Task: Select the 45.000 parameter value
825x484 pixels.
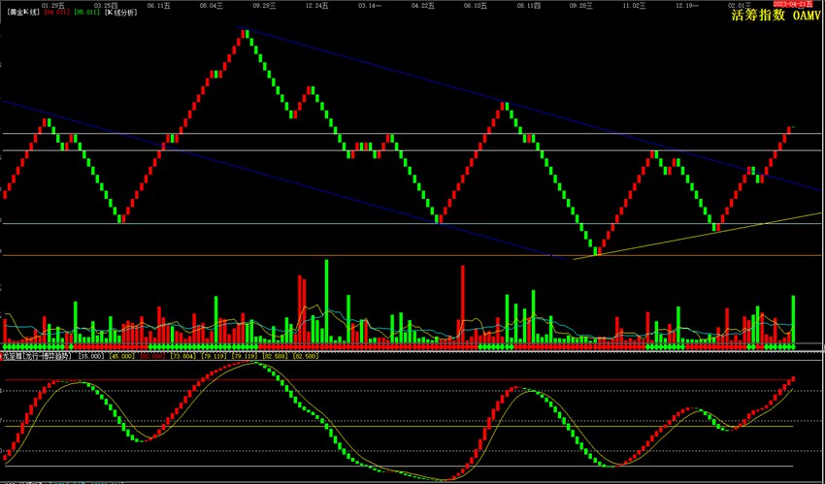Action: point(121,356)
